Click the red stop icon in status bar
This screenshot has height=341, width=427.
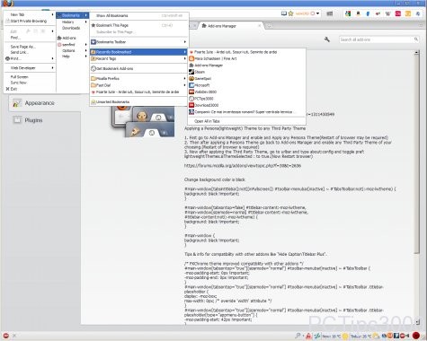click(x=6, y=336)
